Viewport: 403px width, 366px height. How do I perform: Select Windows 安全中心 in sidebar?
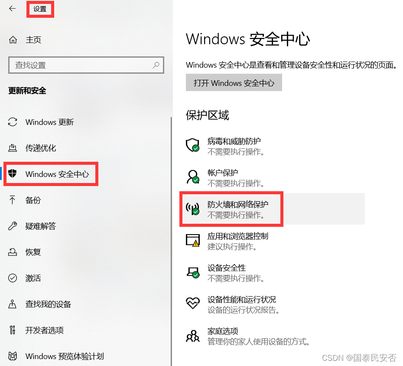click(51, 174)
